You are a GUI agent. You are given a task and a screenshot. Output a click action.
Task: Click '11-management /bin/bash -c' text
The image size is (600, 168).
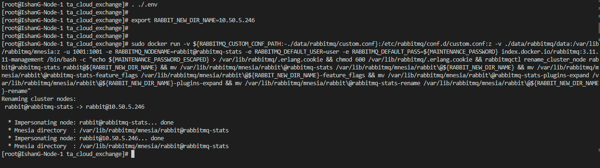pyautogui.click(x=44, y=60)
